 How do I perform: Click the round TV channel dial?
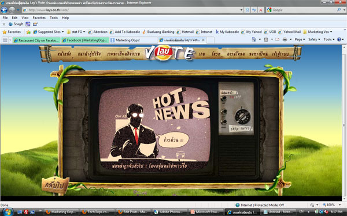point(242,116)
